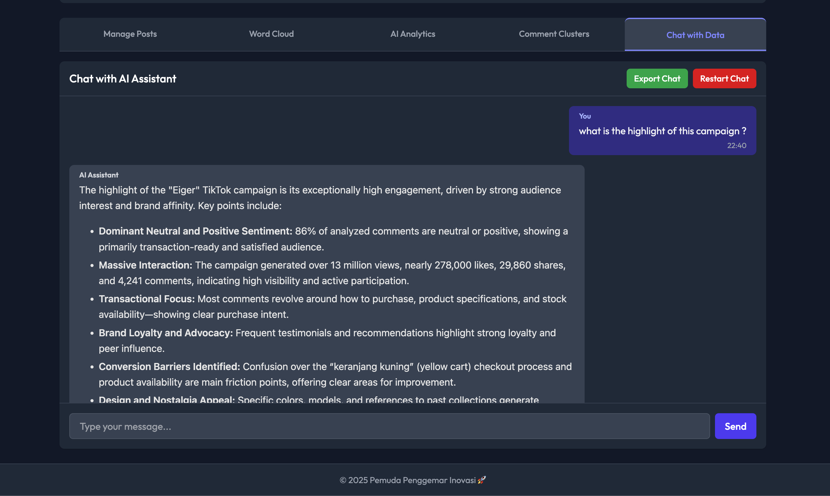View the Comment Clusters tab
830x496 pixels.
(554, 34)
